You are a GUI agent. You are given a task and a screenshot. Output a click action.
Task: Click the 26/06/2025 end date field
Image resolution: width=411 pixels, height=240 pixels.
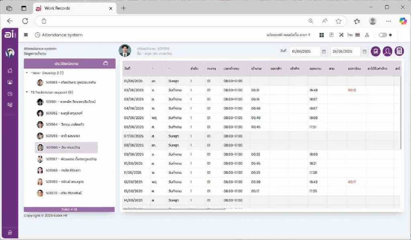coord(344,51)
